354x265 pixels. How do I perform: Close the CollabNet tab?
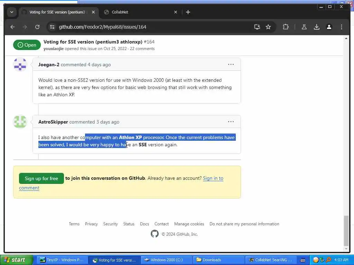click(x=176, y=12)
